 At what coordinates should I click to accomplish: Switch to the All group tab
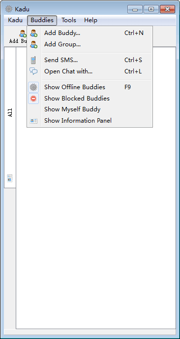10,113
